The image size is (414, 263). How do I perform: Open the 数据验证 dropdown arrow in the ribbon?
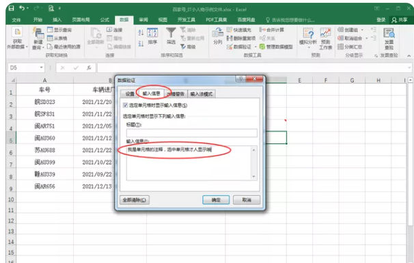(256, 47)
